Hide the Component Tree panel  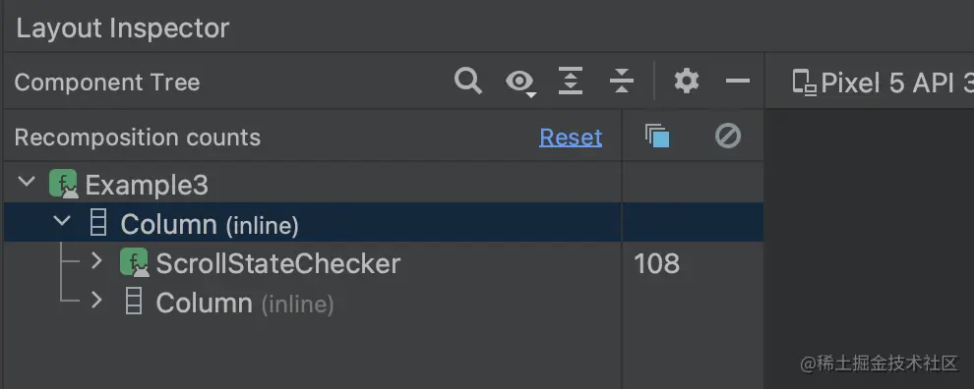pyautogui.click(x=737, y=82)
